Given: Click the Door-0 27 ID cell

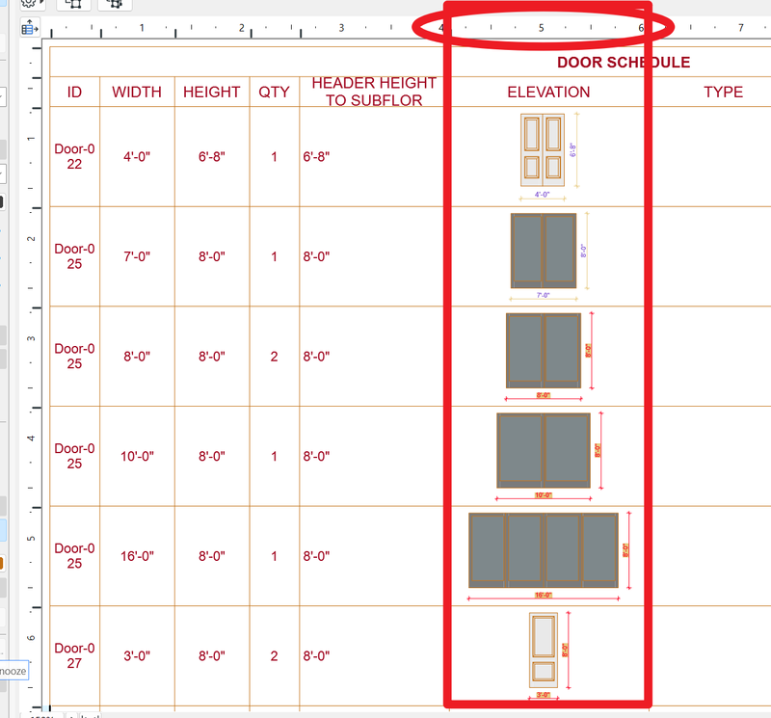Looking at the screenshot, I should [75, 655].
